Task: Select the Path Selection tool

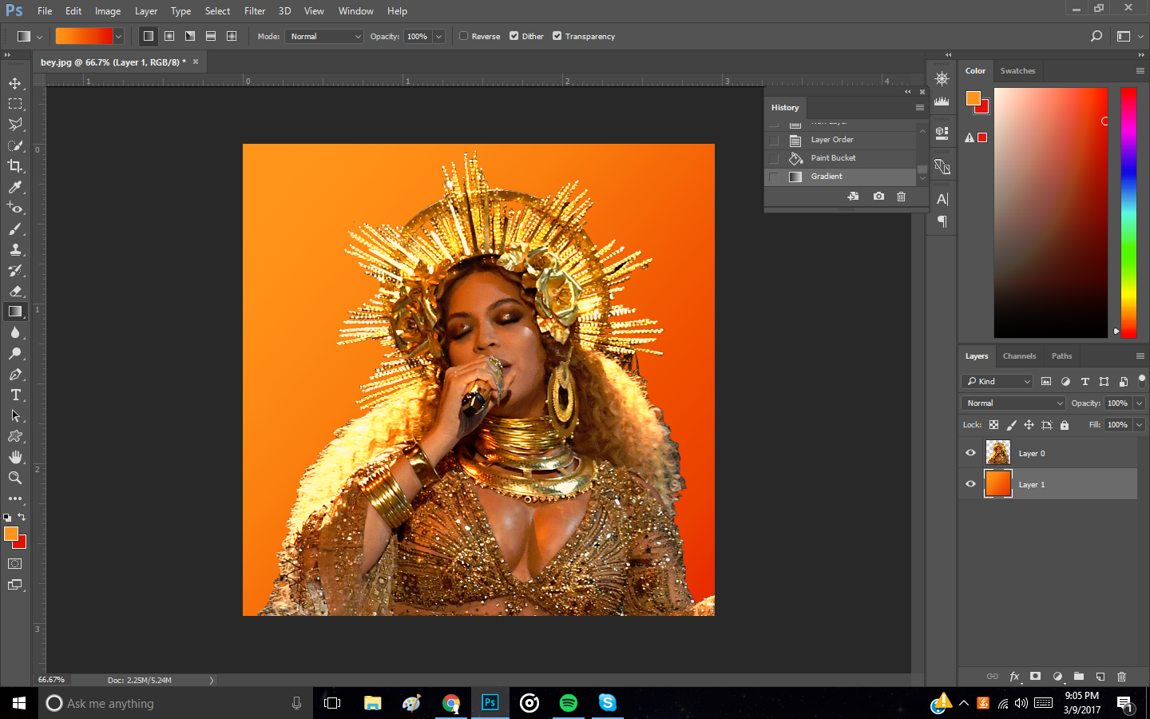Action: [15, 415]
